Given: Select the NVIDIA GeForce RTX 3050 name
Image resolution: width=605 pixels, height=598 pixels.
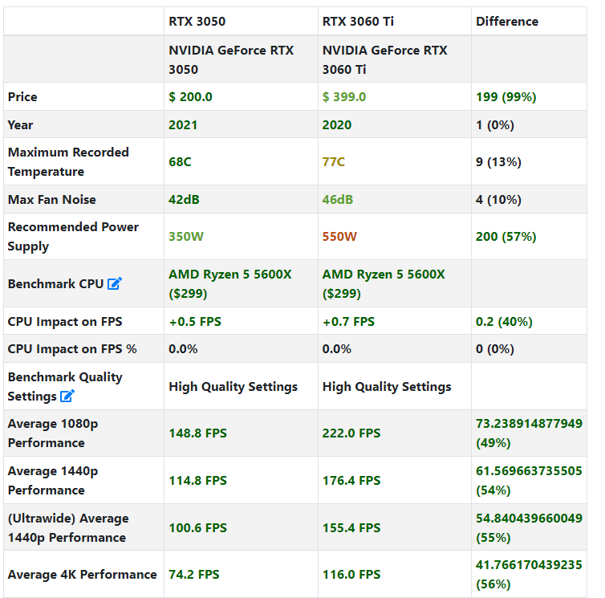Looking at the screenshot, I should (x=231, y=59).
